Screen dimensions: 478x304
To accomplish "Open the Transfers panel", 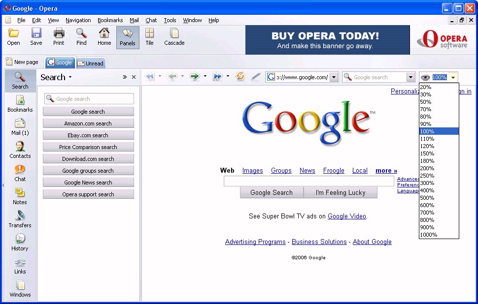I will pyautogui.click(x=20, y=219).
